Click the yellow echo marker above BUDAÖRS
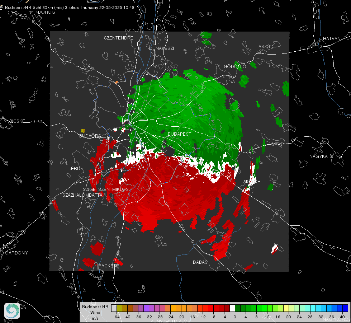The image size is (351, 323). point(83,130)
